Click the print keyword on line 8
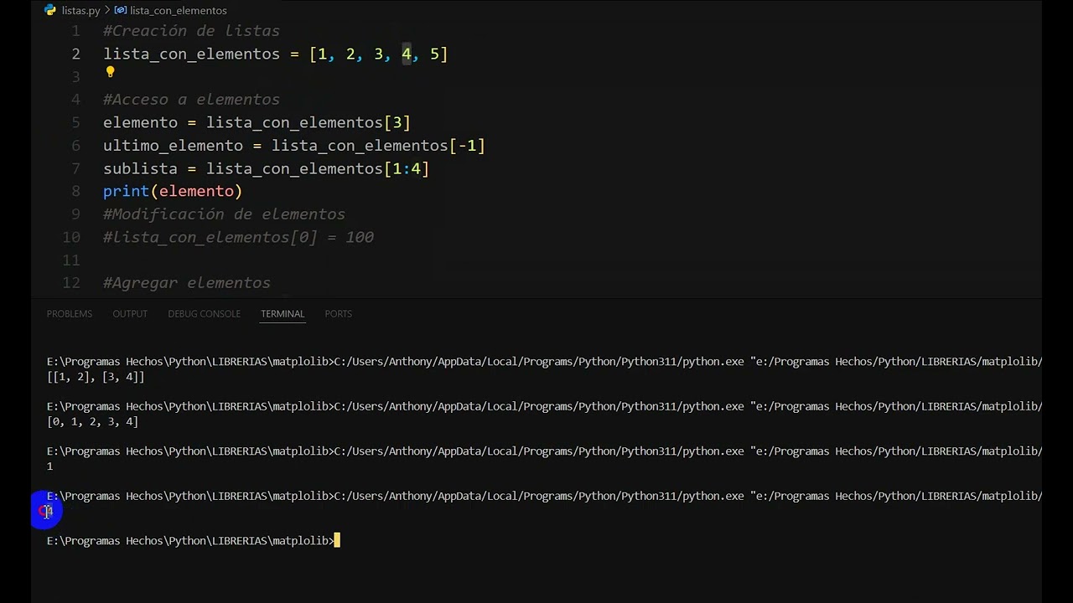This screenshot has height=603, width=1073. 126,191
